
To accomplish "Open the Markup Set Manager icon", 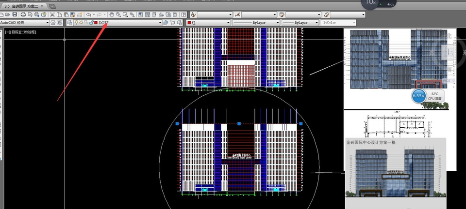I will point(167,15).
